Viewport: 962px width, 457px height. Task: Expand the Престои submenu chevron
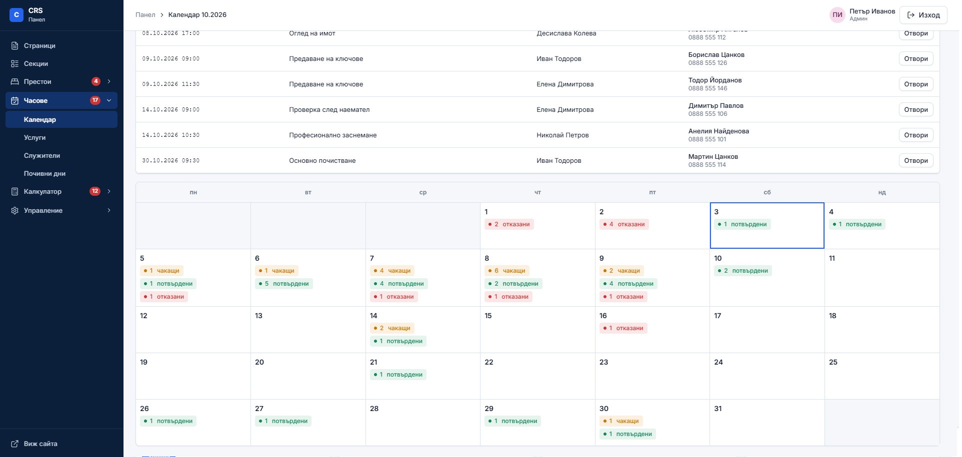point(109,81)
